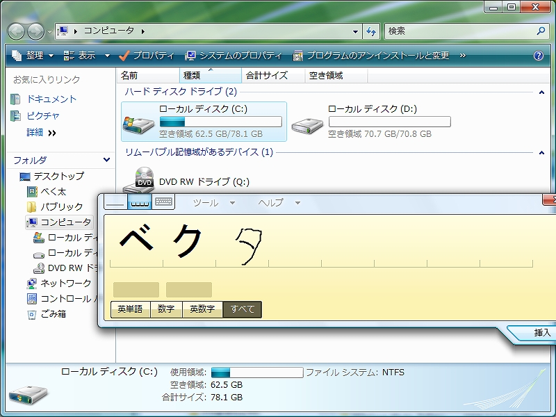
Task: Select Local Disk (D:) drive icon
Action: click(306, 122)
